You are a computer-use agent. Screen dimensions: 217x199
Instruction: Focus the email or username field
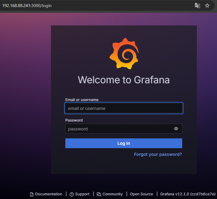pos(124,108)
